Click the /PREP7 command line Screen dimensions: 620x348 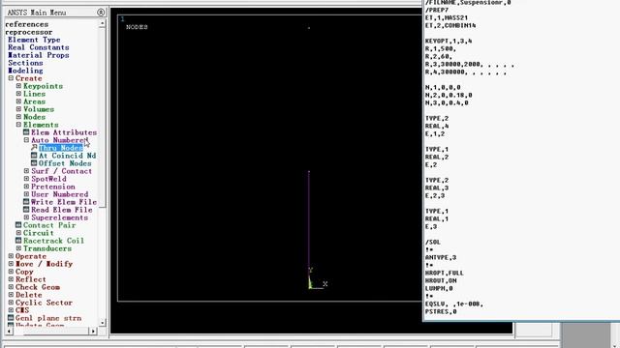[437, 10]
